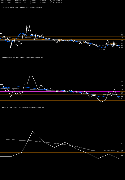125x180 pixels.
Task: Select the high price "H:" reading
Action: click(43, 1)
